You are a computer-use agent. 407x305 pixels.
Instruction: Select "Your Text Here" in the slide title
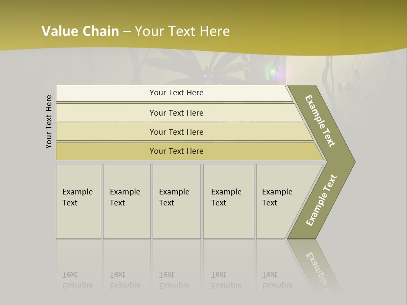[182, 31]
